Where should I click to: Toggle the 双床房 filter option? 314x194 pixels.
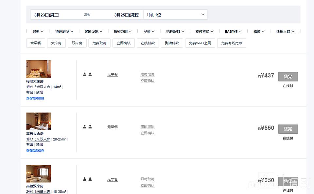tap(77, 43)
